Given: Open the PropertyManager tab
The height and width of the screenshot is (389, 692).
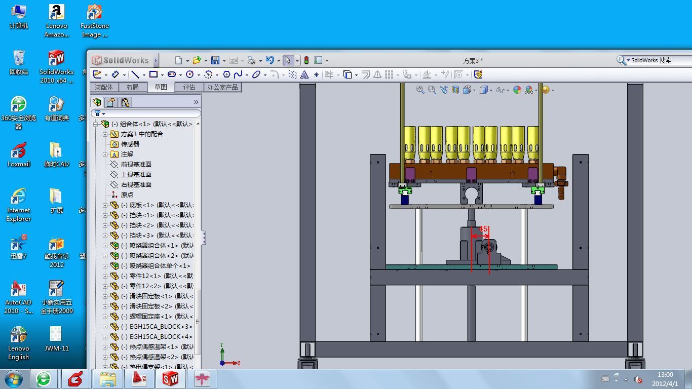Looking at the screenshot, I should click(111, 102).
